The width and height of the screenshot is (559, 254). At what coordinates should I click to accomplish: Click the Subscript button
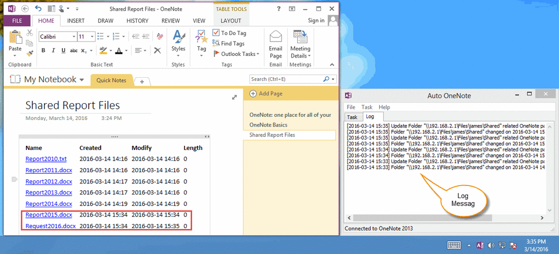coord(84,51)
